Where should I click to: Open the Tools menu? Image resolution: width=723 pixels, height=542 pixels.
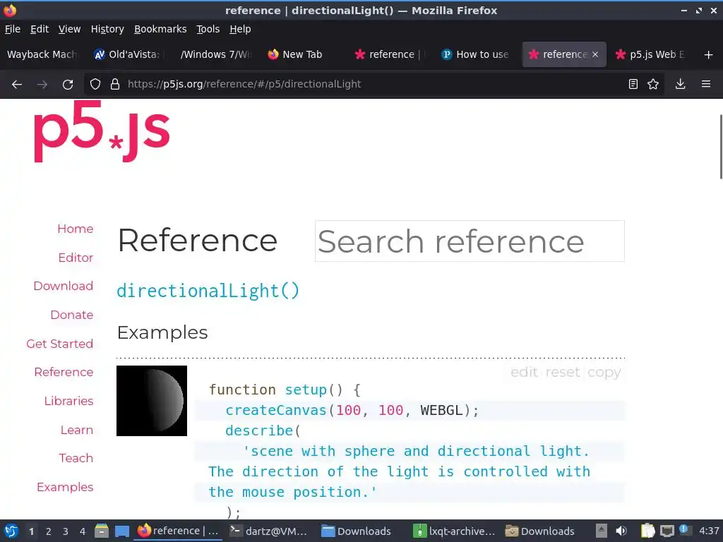pyautogui.click(x=208, y=29)
